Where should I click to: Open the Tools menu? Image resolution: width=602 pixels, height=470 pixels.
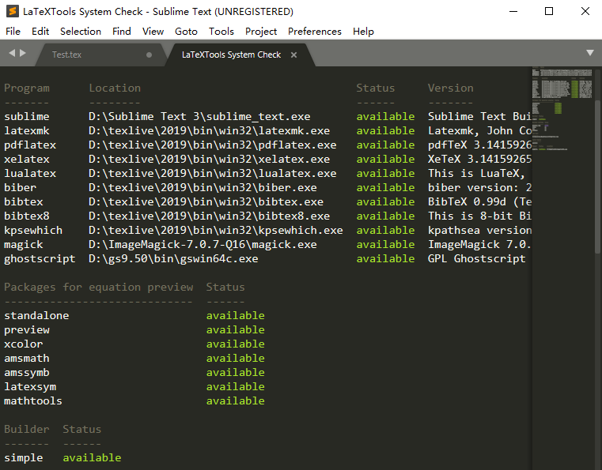[221, 32]
